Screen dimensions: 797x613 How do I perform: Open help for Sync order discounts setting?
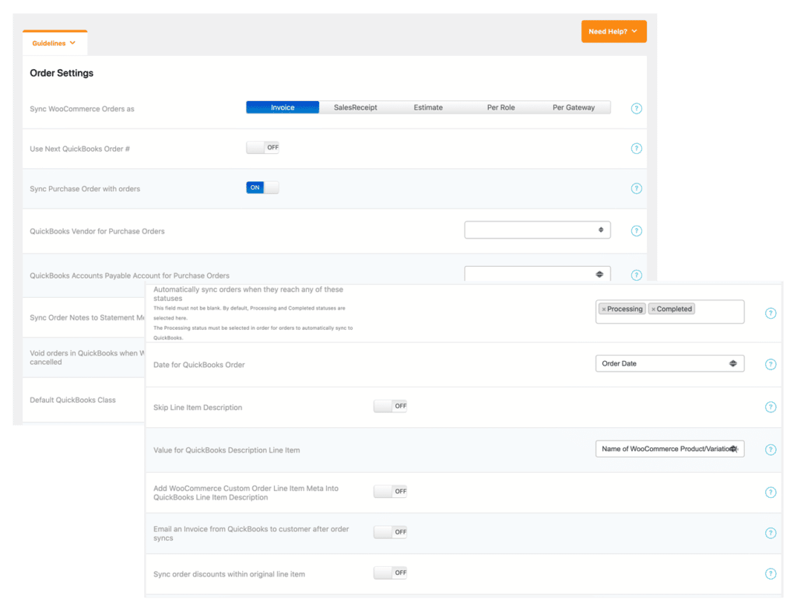click(771, 573)
